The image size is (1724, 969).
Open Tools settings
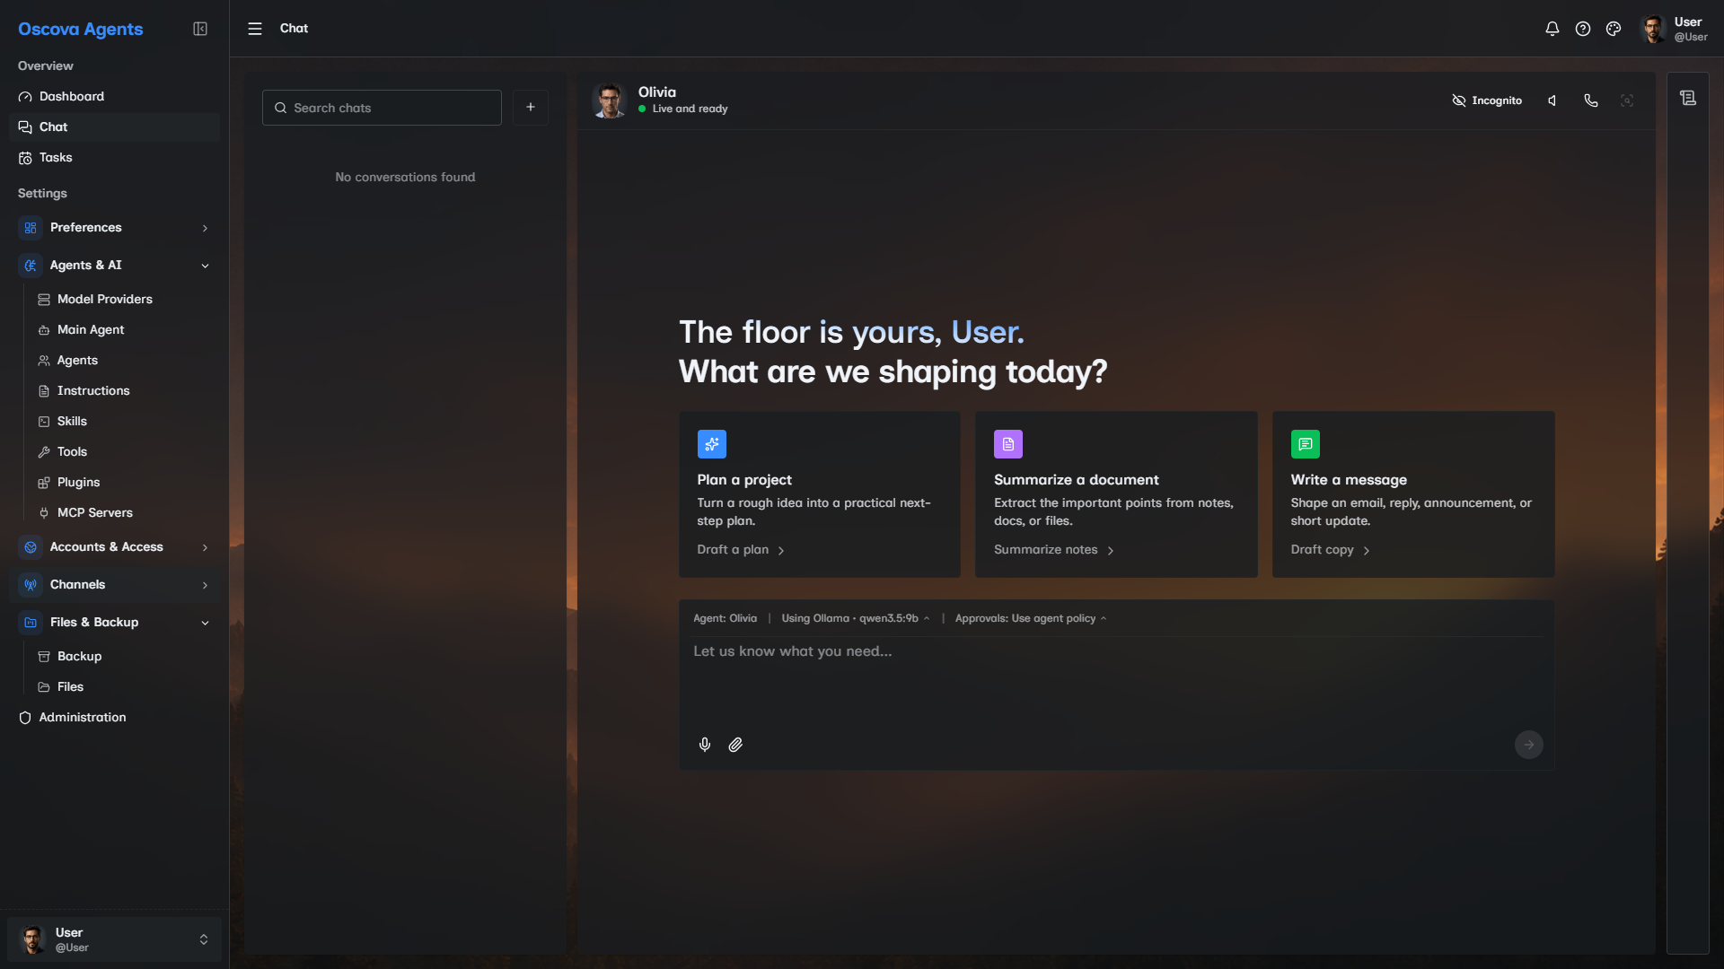(124, 451)
